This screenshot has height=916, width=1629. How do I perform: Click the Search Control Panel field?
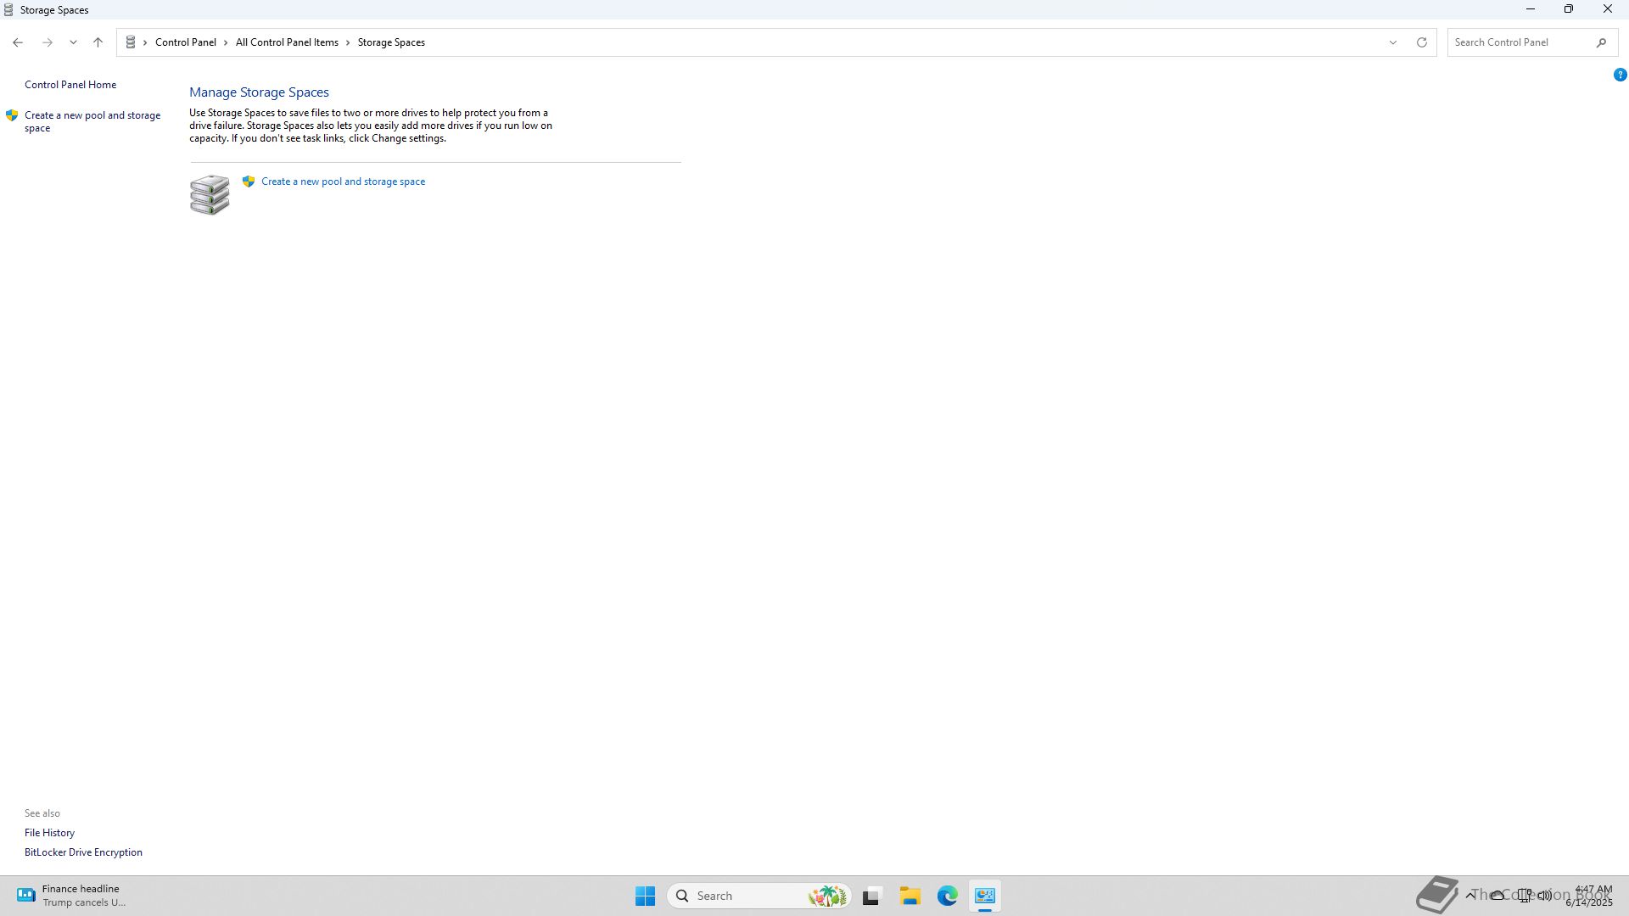1519,42
